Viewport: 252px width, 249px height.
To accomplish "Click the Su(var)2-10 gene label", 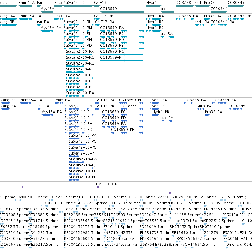I will tap(74, 3).
